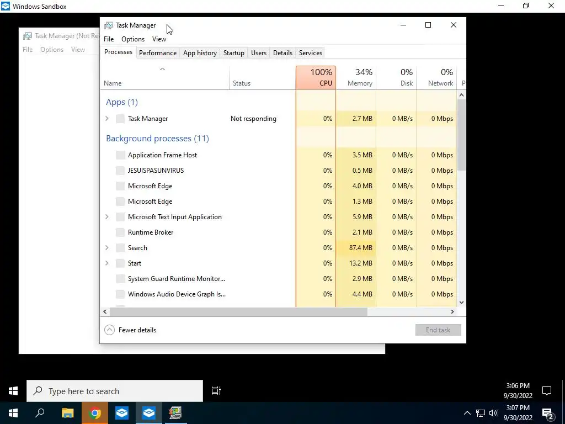Viewport: 565px width, 424px height.
Task: Switch to the Performance tab
Action: coord(158,53)
